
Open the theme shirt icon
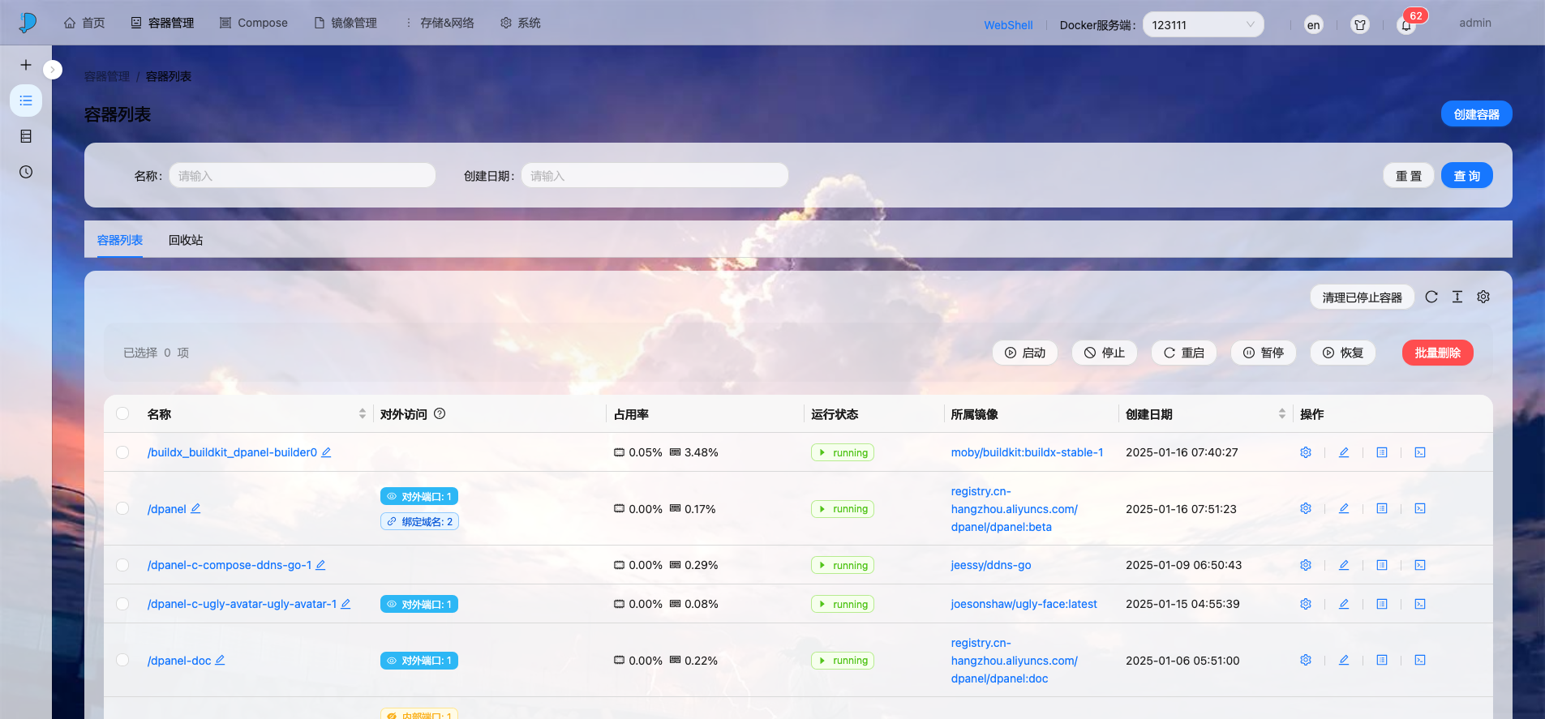coord(1360,25)
